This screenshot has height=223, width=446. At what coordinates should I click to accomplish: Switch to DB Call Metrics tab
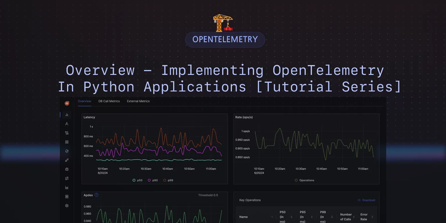pos(109,101)
